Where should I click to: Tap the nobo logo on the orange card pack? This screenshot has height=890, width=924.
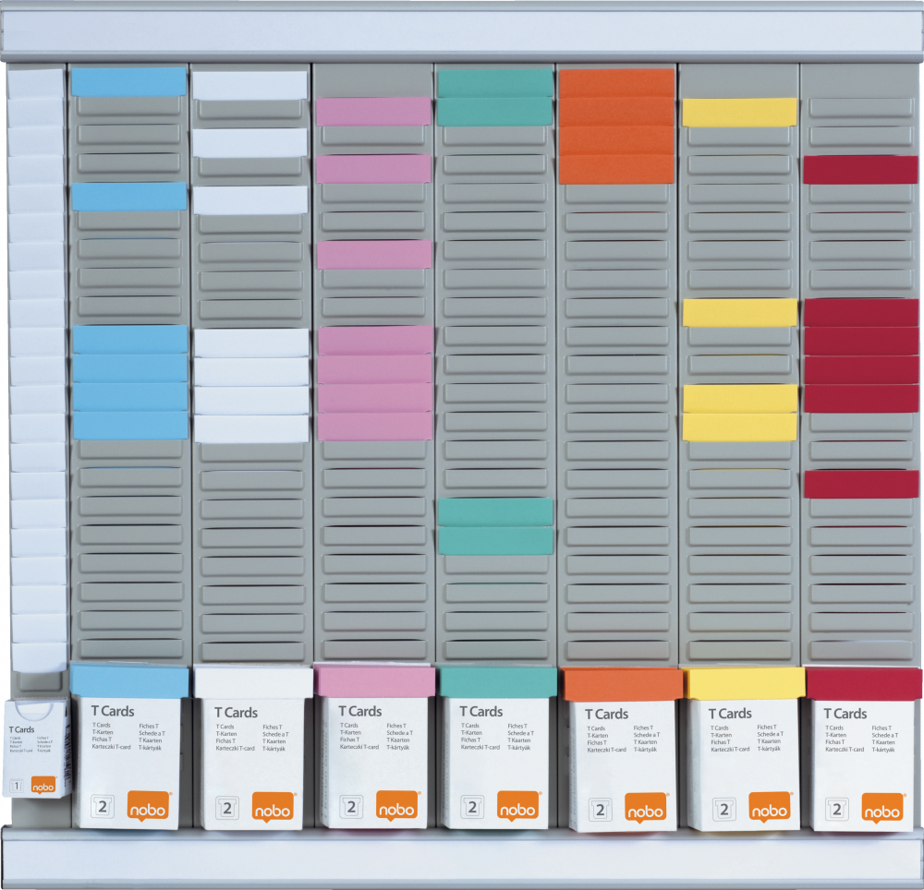[x=644, y=808]
